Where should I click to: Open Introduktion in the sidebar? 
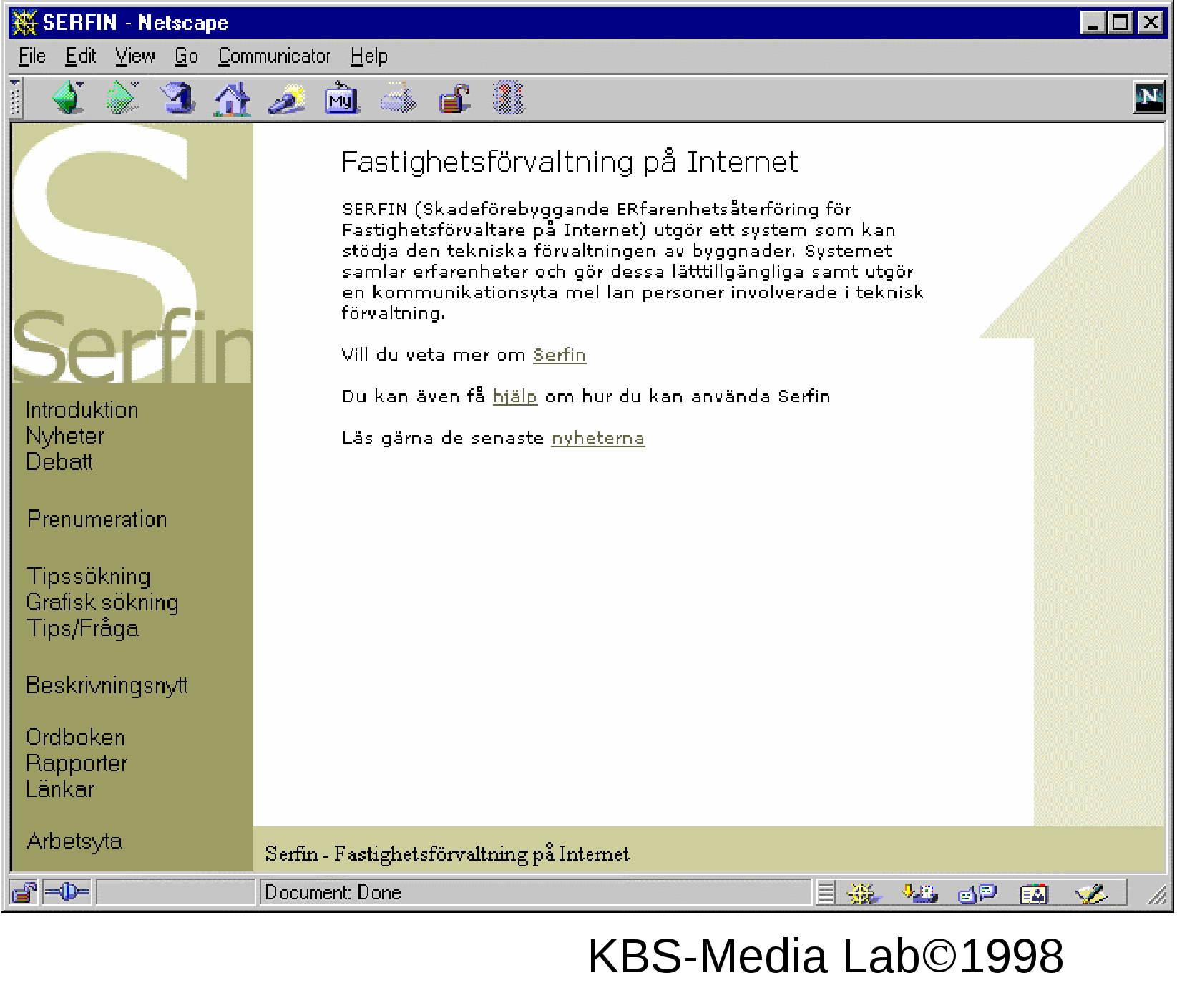click(x=82, y=410)
